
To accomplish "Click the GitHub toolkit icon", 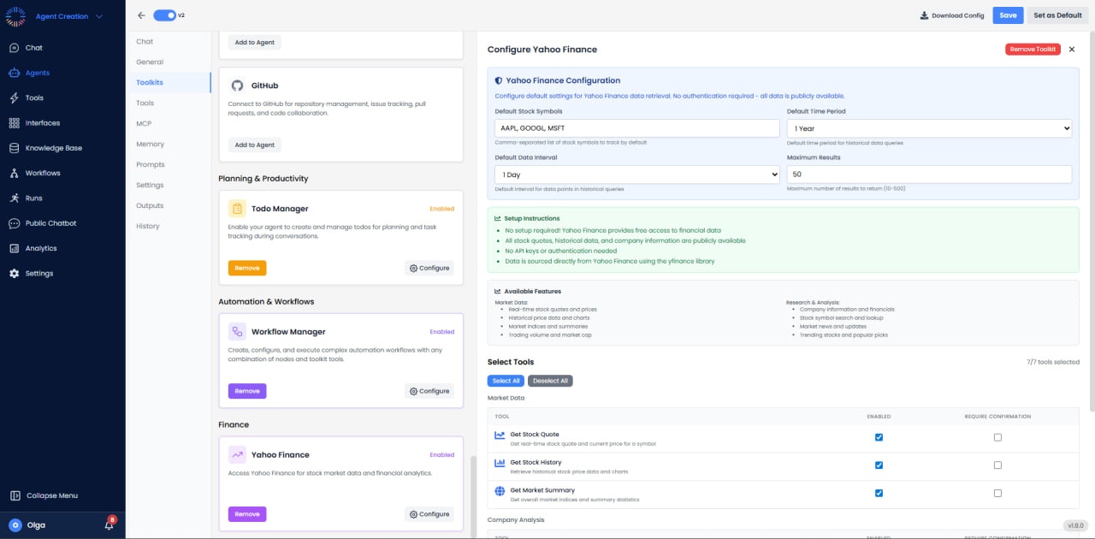I will 237,86.
